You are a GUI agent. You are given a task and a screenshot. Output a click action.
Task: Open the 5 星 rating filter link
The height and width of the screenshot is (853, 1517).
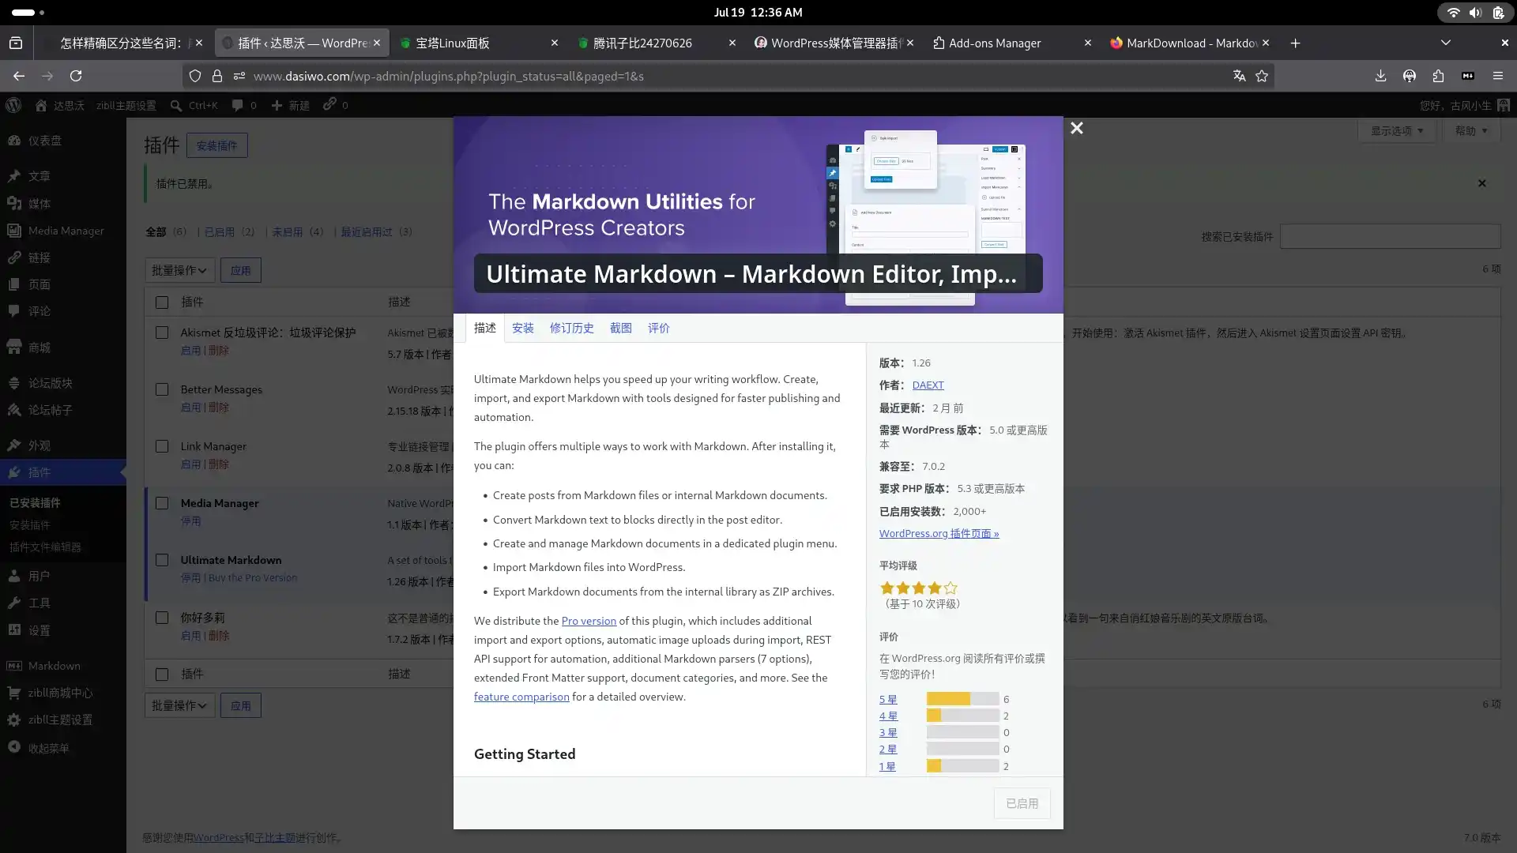[x=888, y=699]
